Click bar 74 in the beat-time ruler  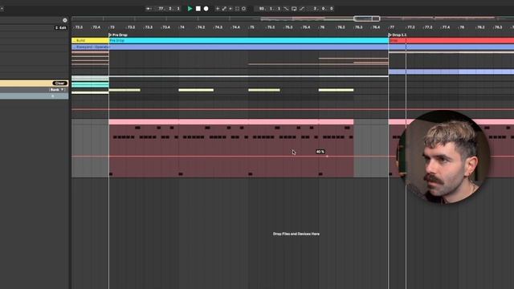point(182,27)
